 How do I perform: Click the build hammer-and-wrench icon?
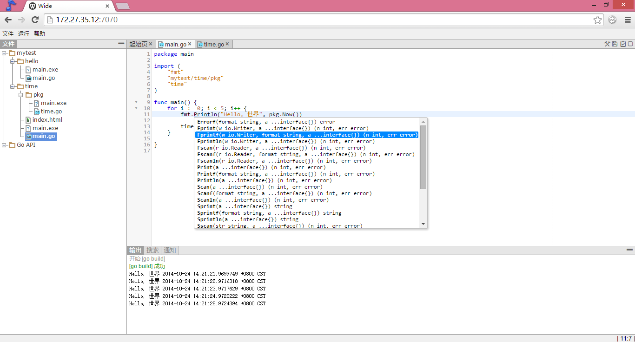607,44
